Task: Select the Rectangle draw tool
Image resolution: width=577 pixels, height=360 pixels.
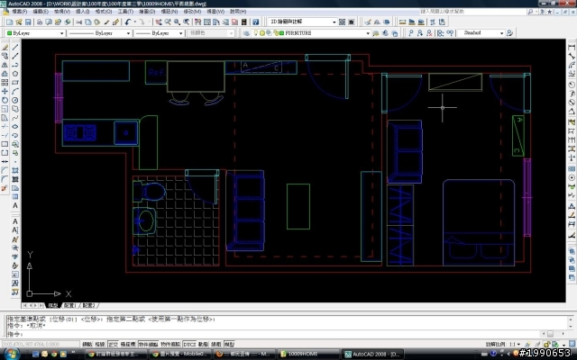Action: [x=15, y=82]
